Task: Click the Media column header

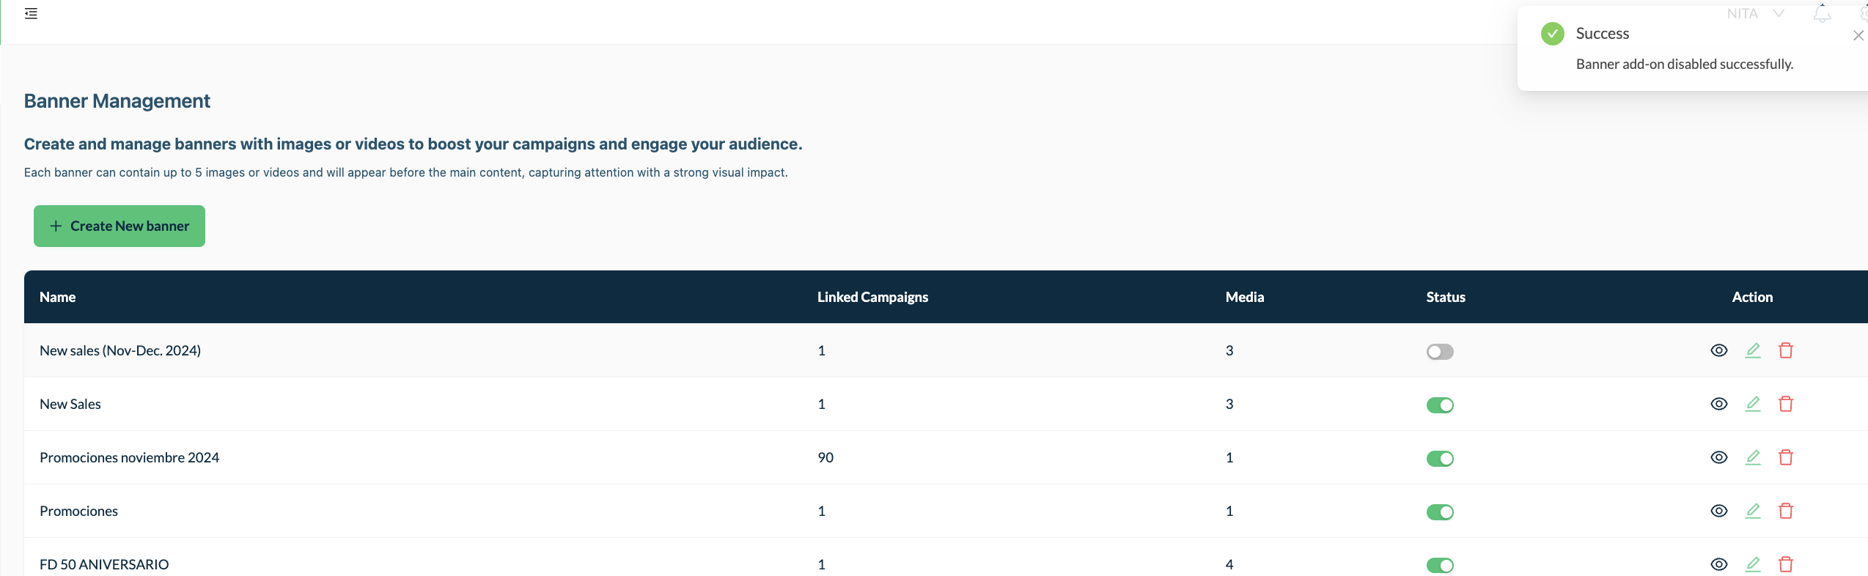Action: coord(1245,297)
